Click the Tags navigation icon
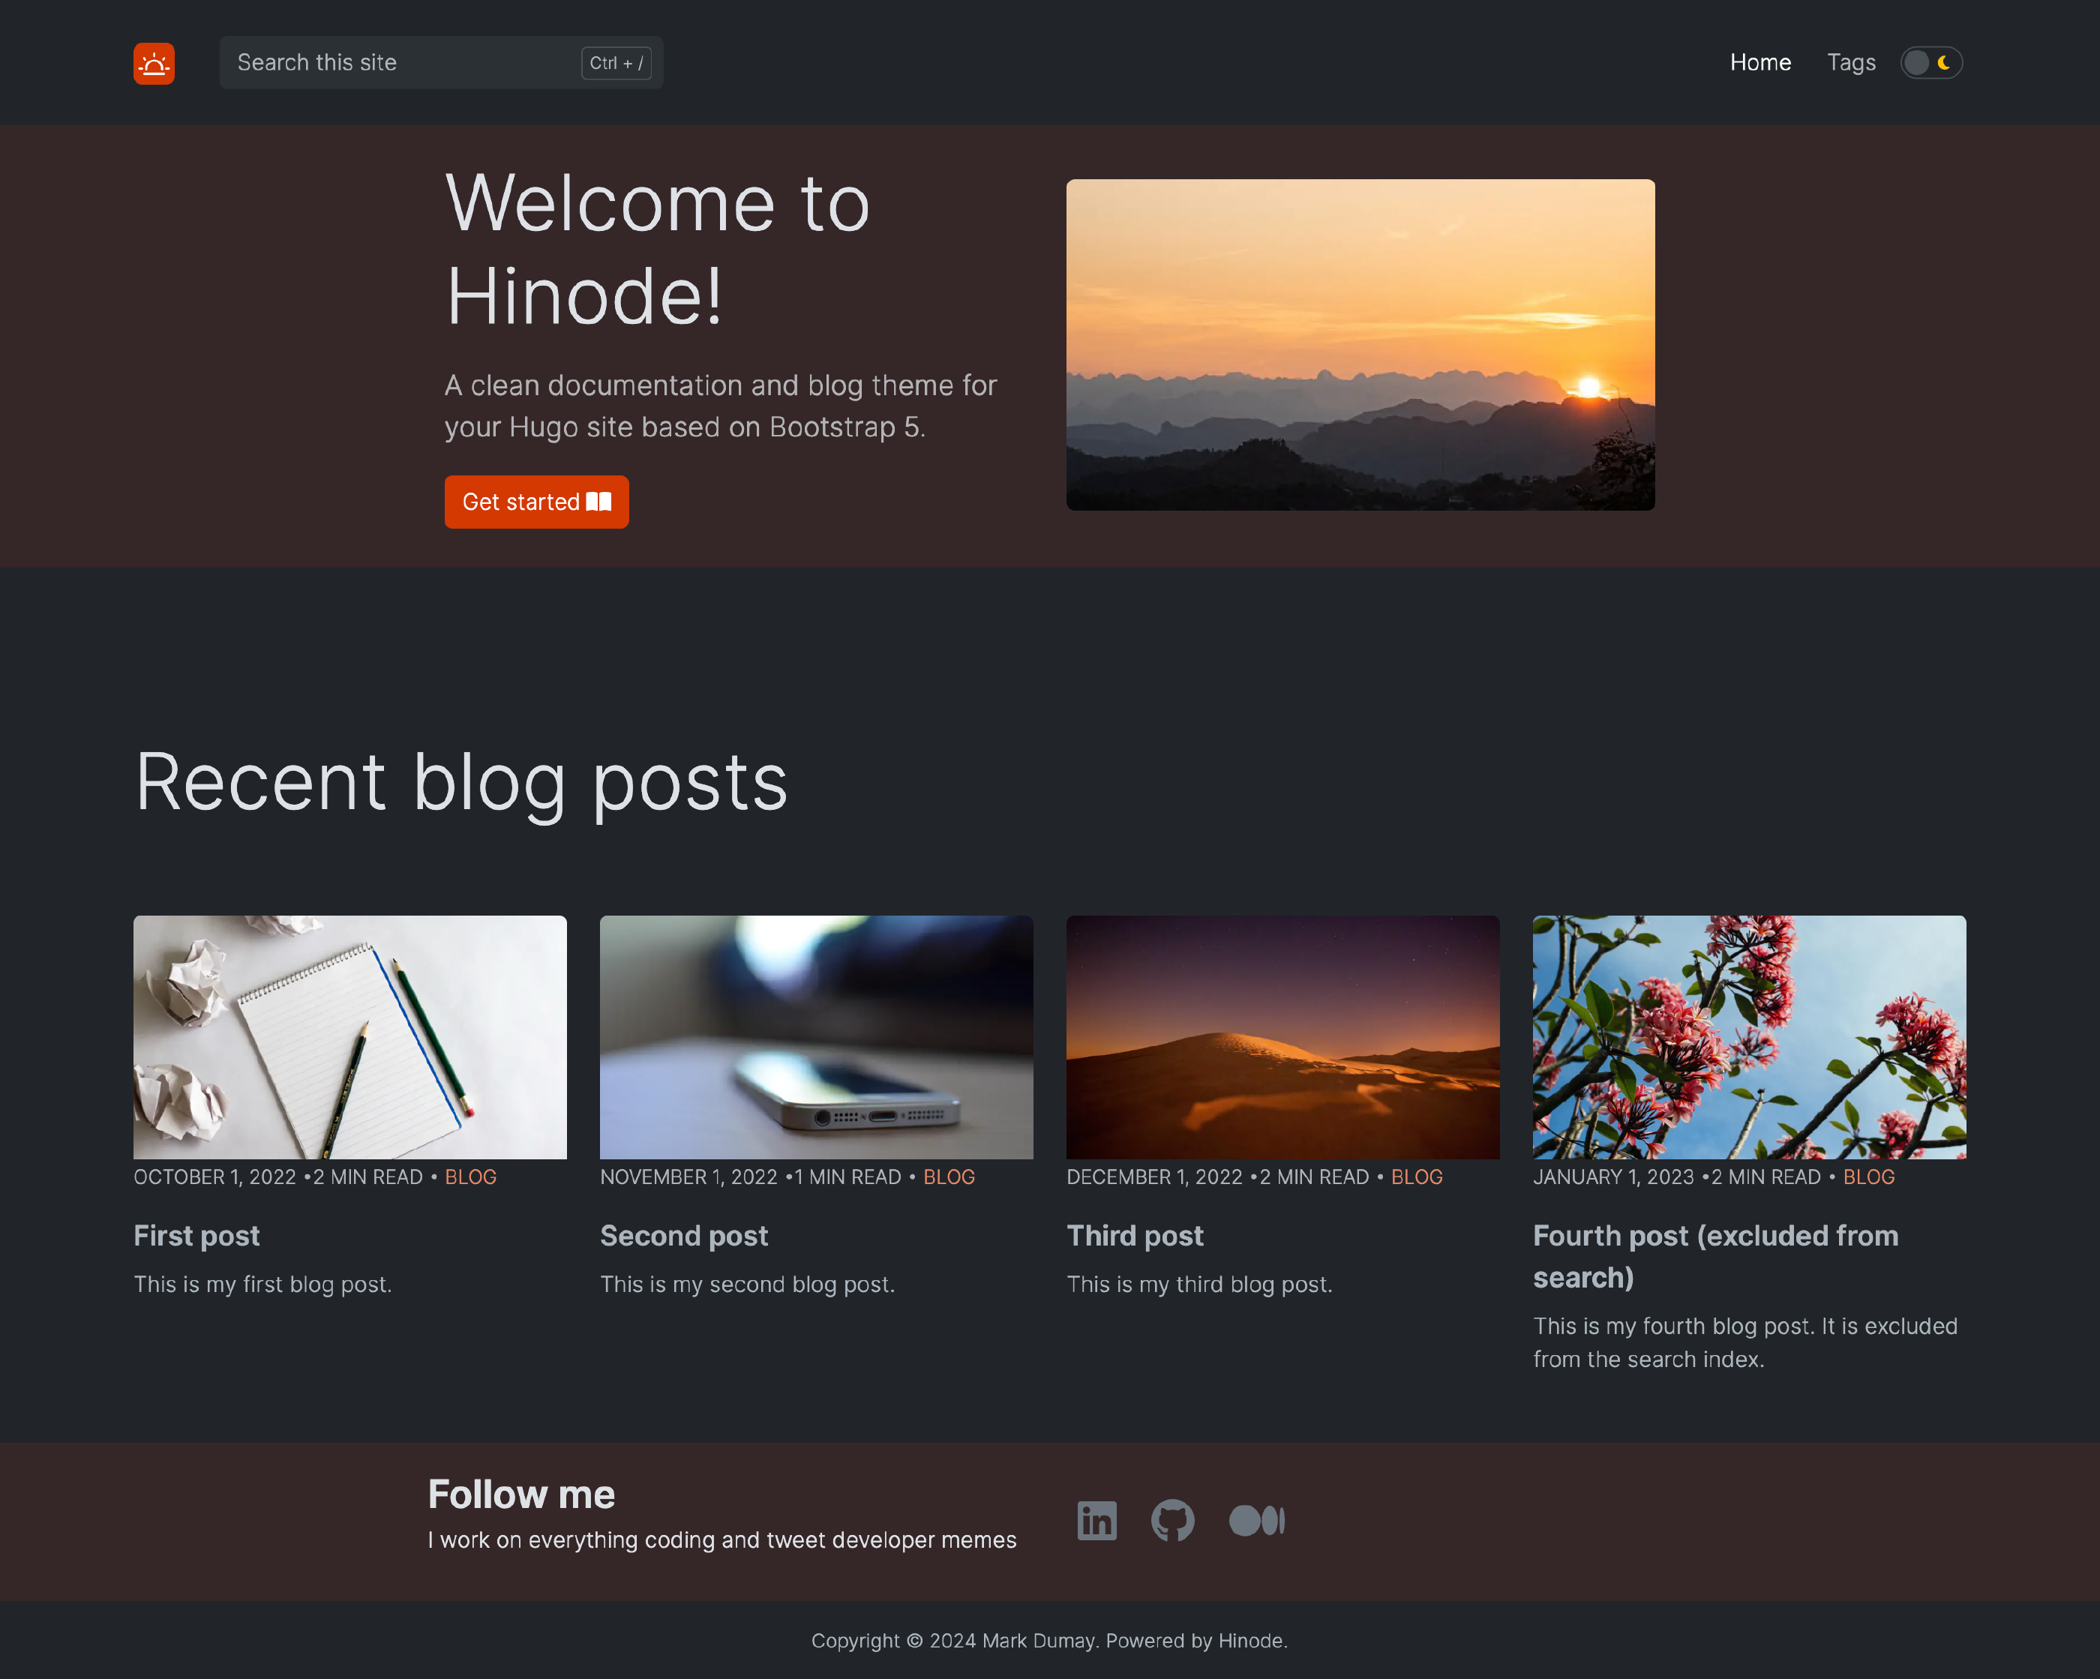Screen dimensions: 2100x1679 tap(1850, 61)
